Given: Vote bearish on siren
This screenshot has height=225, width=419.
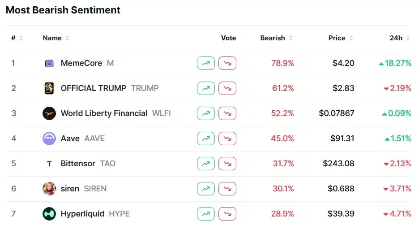Looking at the screenshot, I should coord(227,189).
